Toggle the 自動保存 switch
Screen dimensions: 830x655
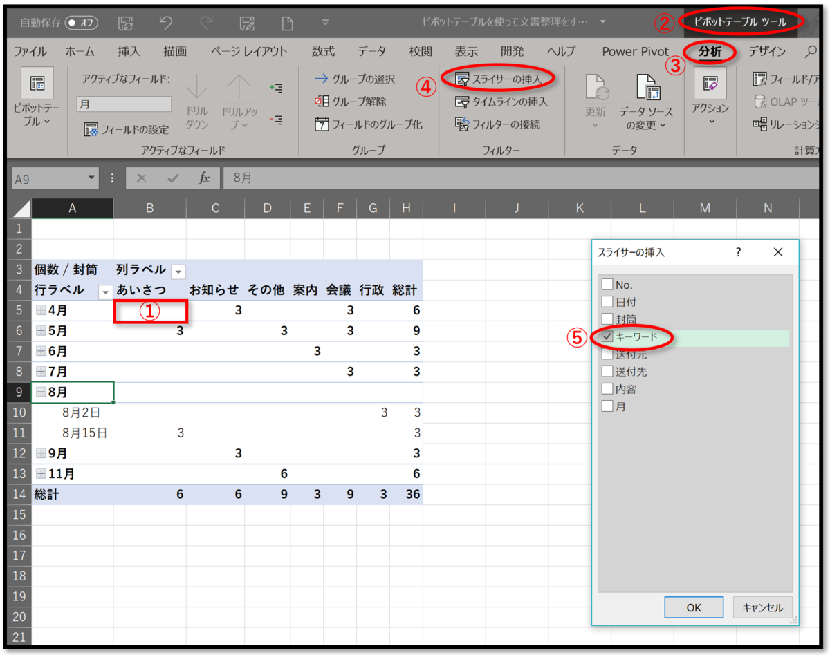(x=82, y=23)
